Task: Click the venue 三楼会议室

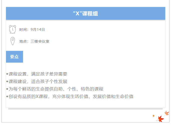Action: coord(40,41)
